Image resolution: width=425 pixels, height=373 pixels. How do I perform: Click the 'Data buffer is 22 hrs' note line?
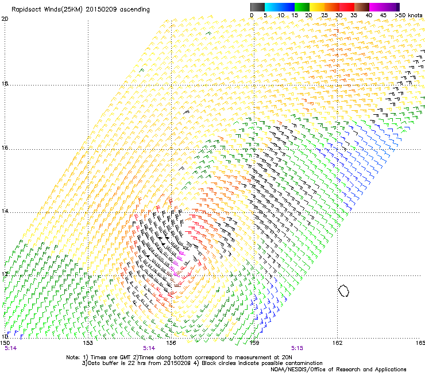click(x=202, y=363)
